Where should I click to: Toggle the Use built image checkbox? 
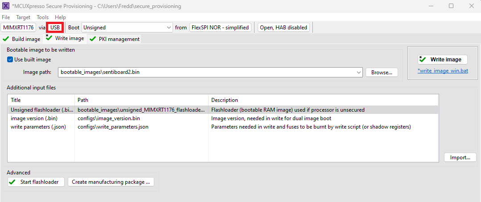[x=10, y=60]
